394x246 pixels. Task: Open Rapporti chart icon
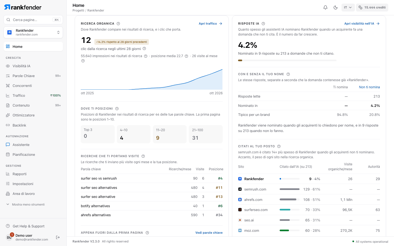click(8, 174)
